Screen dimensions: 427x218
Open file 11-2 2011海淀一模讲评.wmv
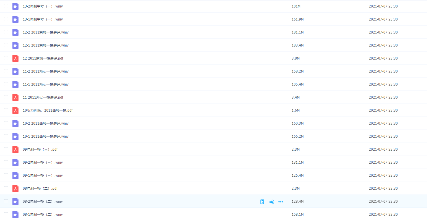point(46,71)
